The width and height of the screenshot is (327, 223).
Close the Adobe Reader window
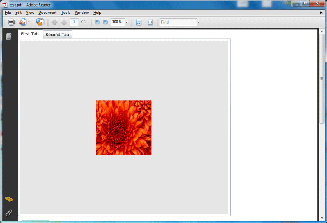click(317, 4)
